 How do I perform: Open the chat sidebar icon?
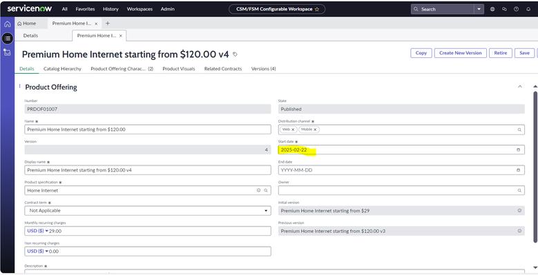tap(504, 9)
